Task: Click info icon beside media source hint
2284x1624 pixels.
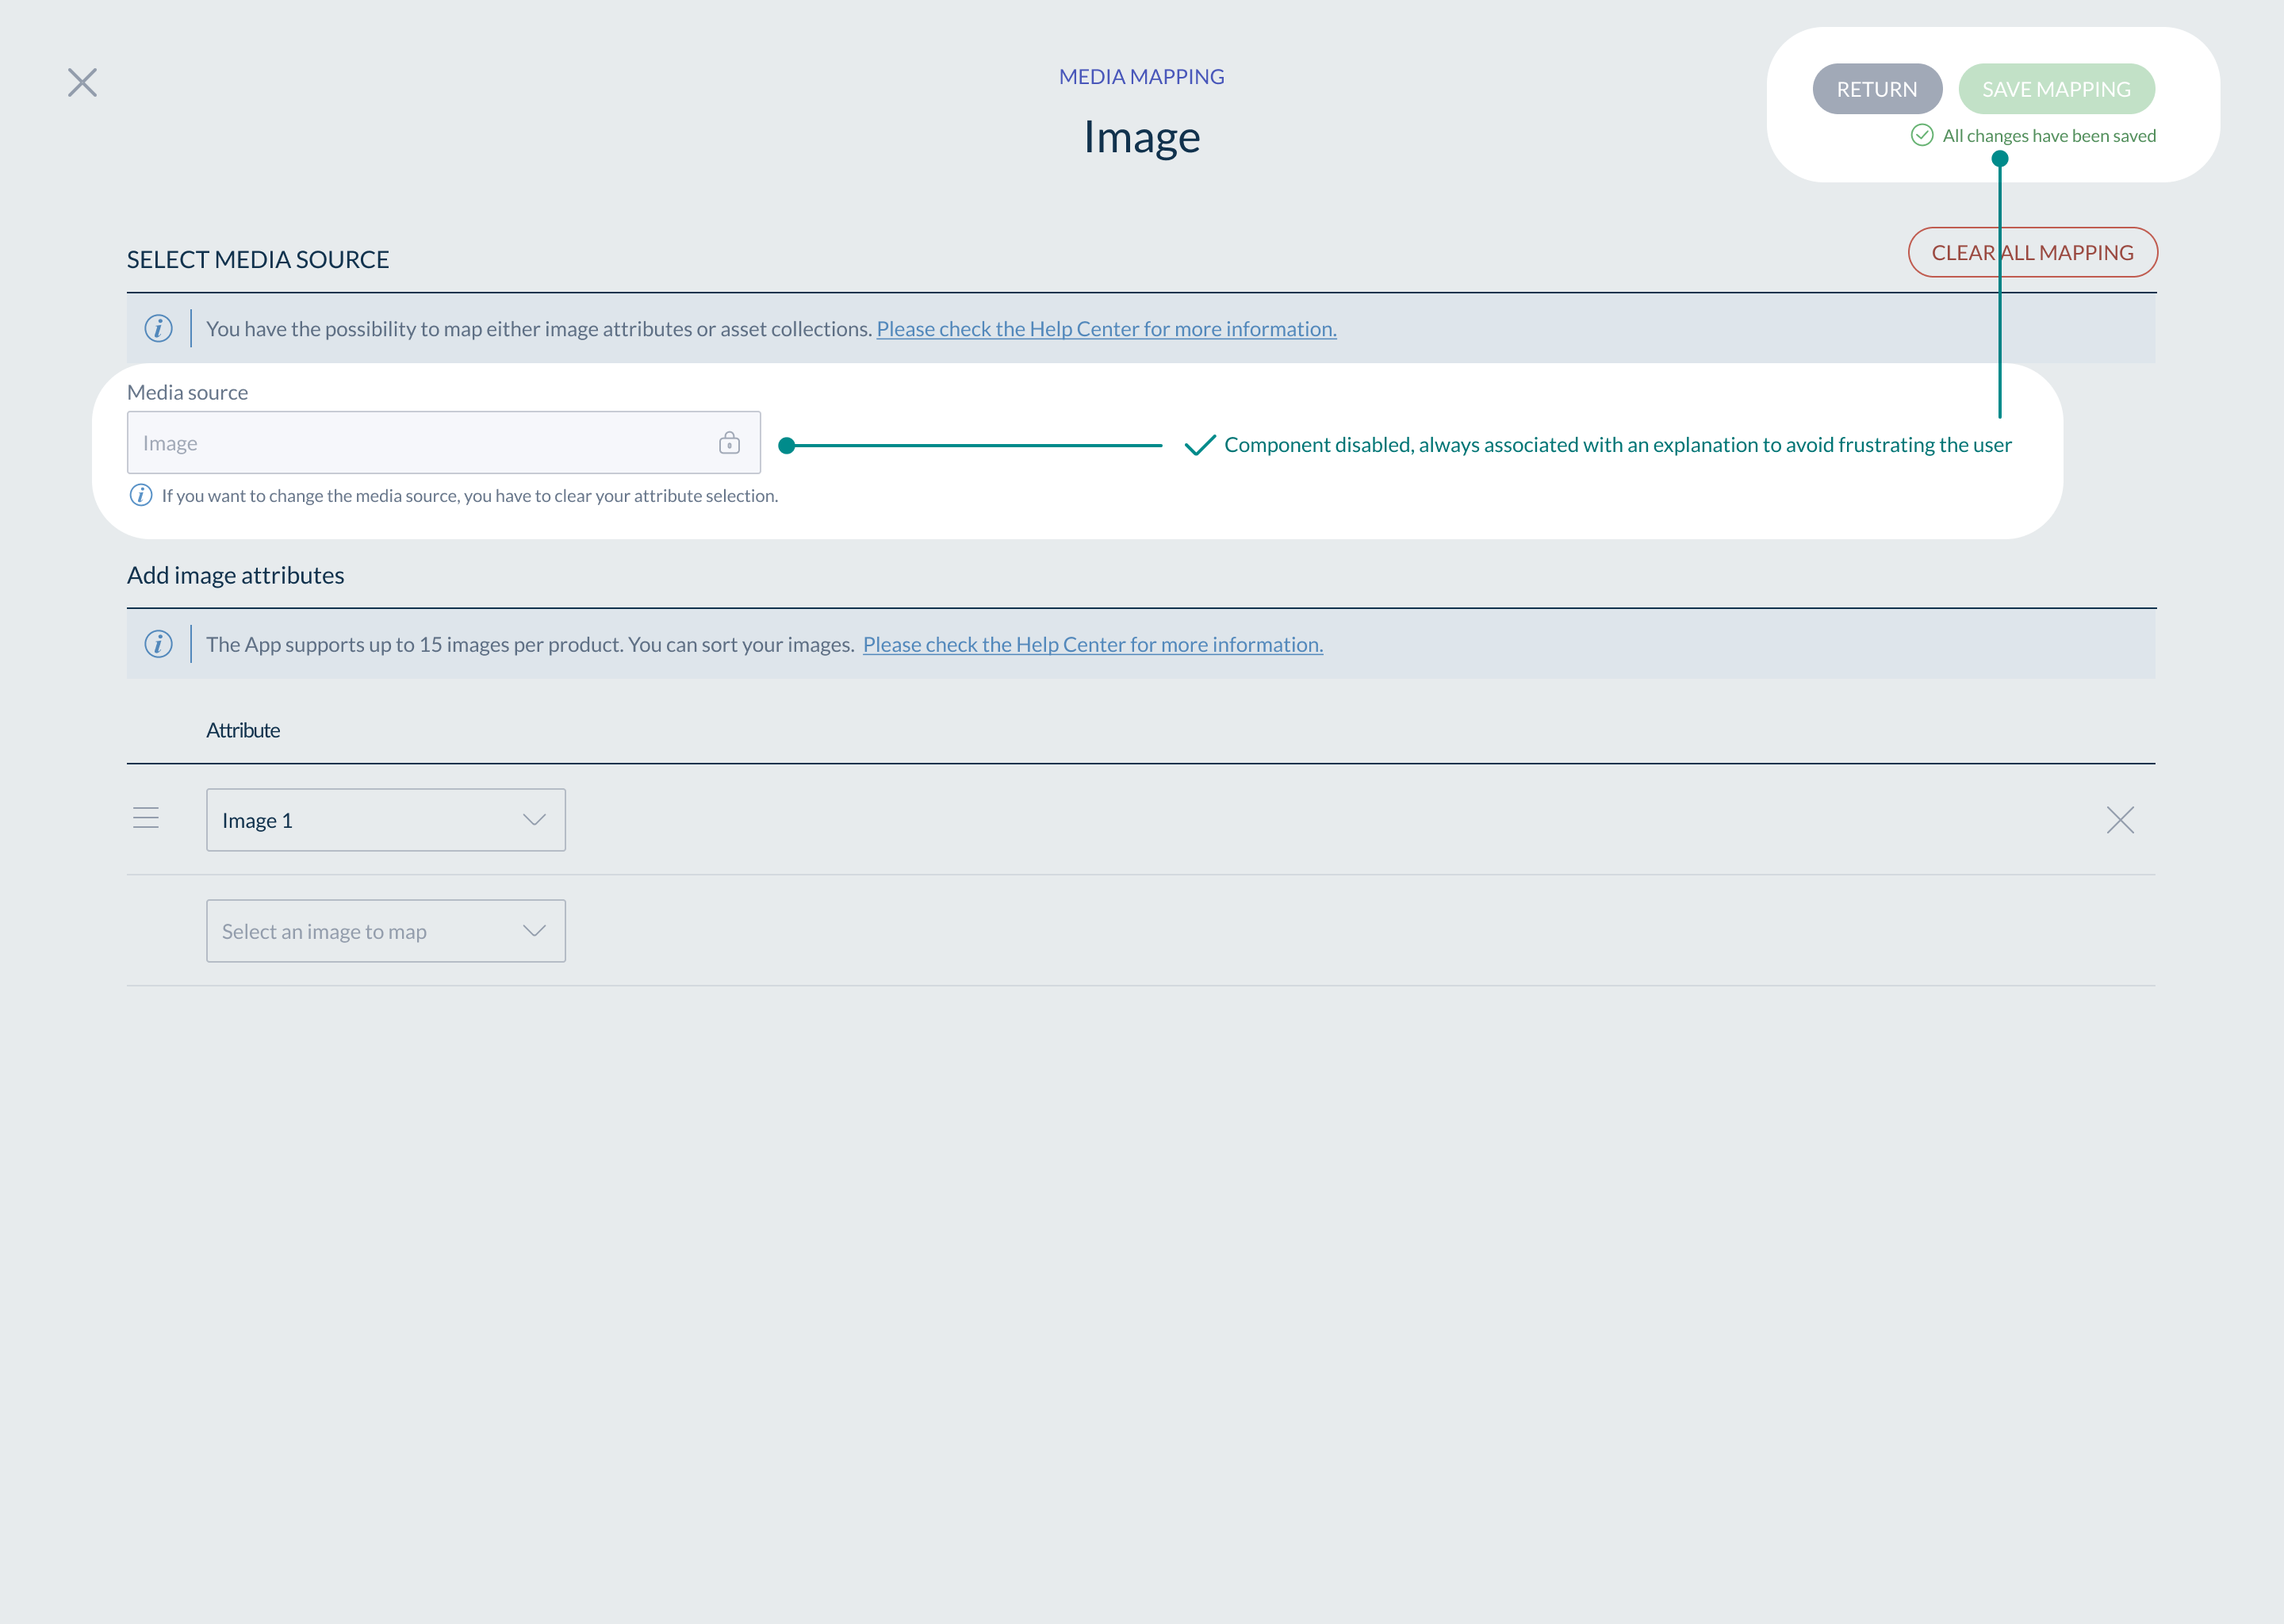Action: [x=141, y=495]
